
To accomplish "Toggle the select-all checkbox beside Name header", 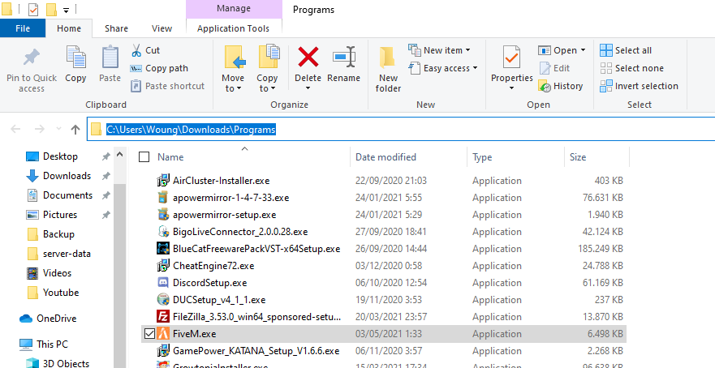I will pyautogui.click(x=144, y=157).
